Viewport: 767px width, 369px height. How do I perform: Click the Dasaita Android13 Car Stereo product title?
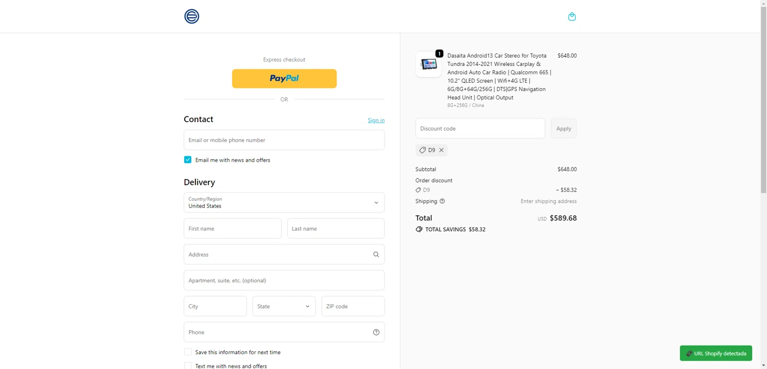point(499,77)
